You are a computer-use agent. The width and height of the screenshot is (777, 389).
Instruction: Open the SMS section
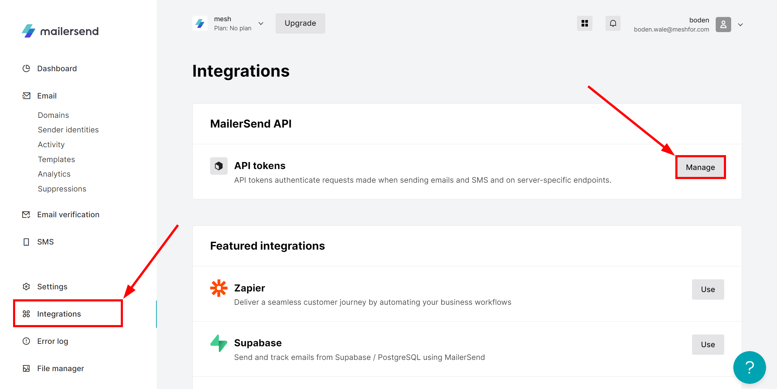[x=46, y=242]
